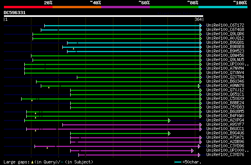251x165 pixels.
Task: Click the query end position 364
Action: coord(198,19)
